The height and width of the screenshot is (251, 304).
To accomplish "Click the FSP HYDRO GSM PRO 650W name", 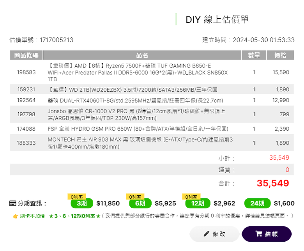I will click(138, 129).
